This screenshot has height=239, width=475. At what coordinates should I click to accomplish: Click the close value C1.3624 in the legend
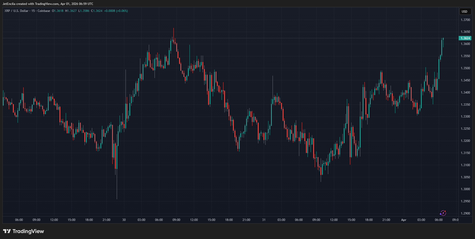(x=97, y=11)
